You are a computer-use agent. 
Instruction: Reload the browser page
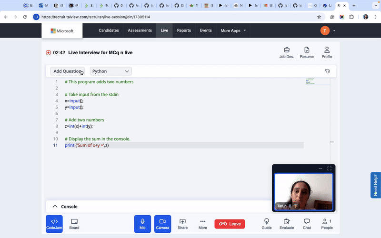pos(25,17)
